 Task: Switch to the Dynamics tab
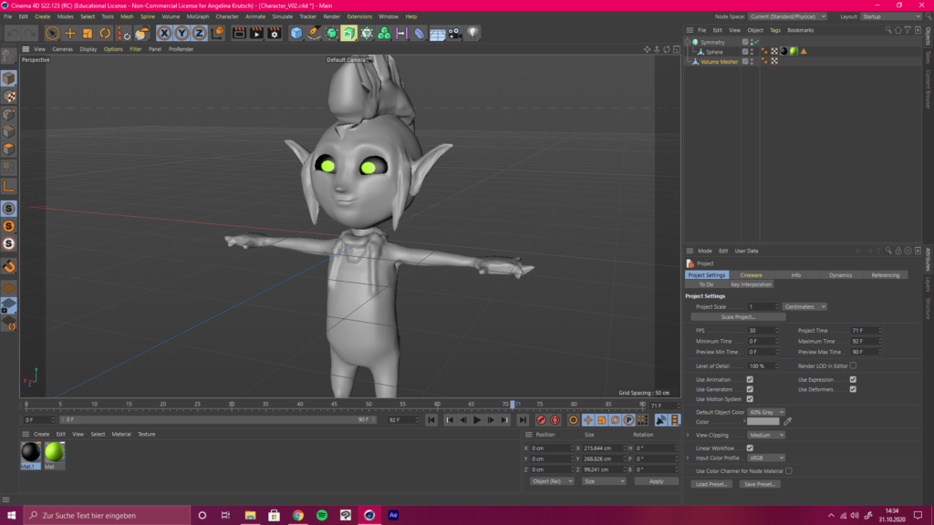click(x=840, y=274)
